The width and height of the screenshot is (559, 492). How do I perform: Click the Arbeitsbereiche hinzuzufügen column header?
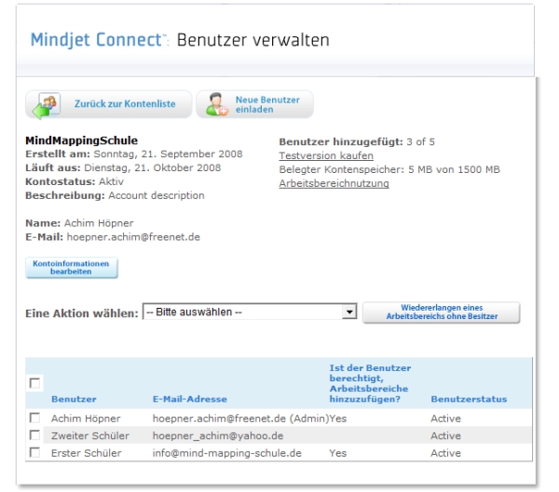tap(370, 383)
